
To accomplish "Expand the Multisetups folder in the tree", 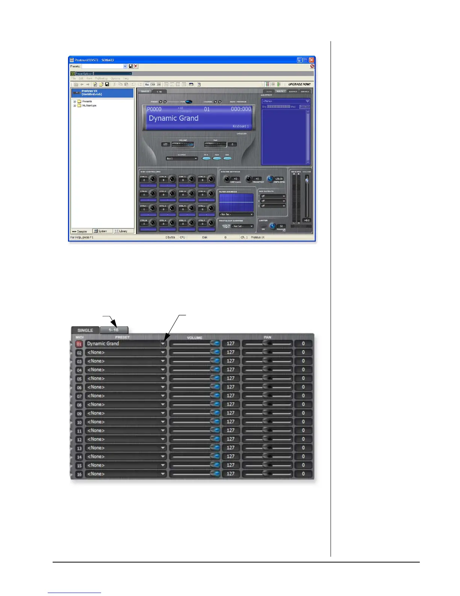I will tap(74, 105).
